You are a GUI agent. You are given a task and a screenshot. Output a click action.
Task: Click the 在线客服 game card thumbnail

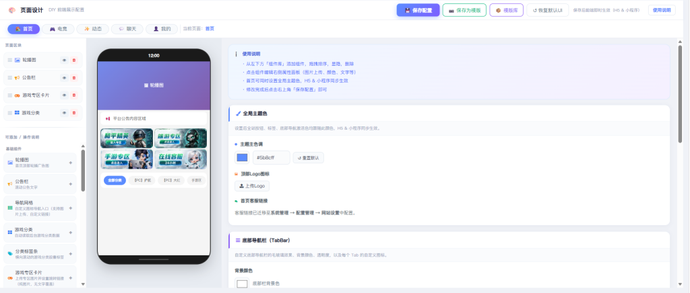(x=181, y=159)
